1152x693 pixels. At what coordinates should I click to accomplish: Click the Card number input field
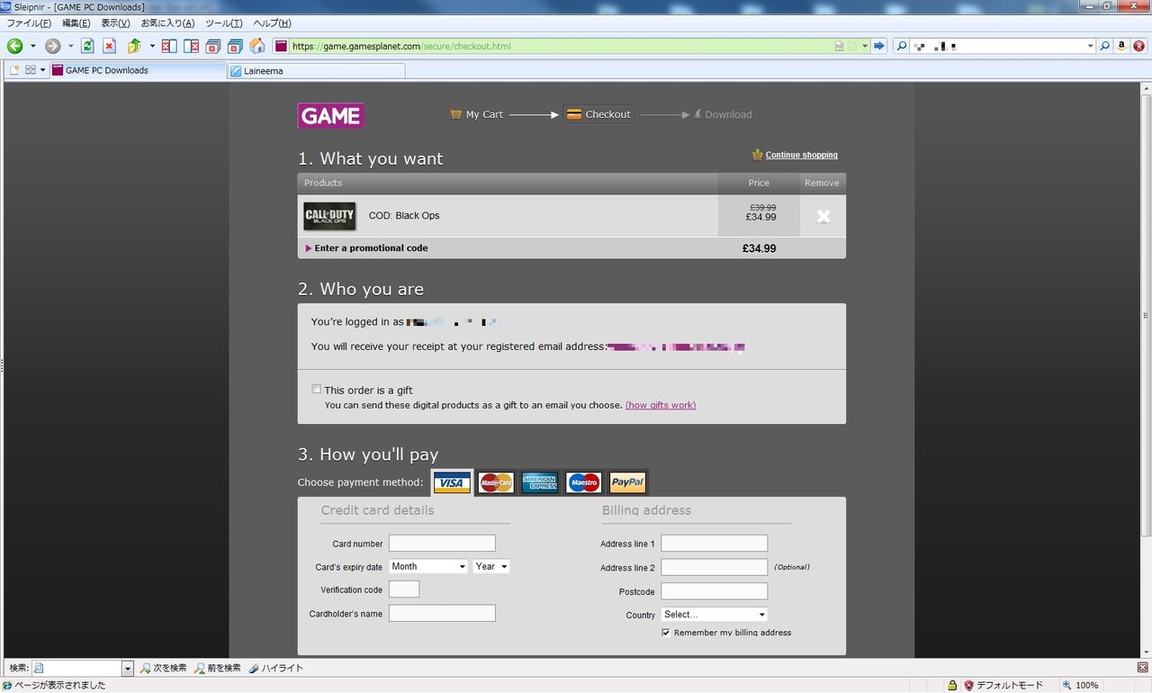(x=442, y=544)
